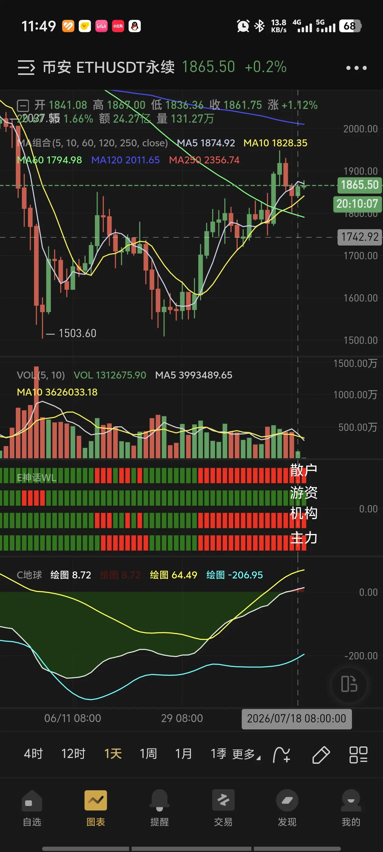Tap the 机构 row label
Viewport: 383px width, 852px height.
coord(304,513)
